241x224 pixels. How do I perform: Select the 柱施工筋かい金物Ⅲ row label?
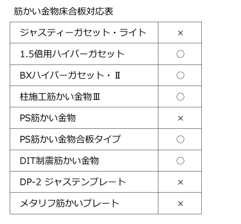[x=60, y=97]
